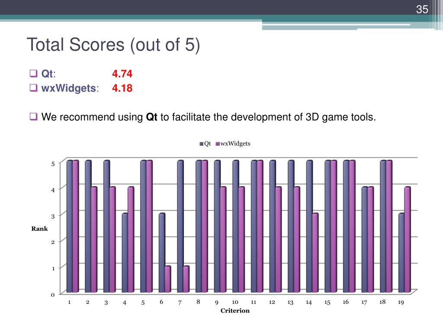Select the wxWidgets bar for criterion 2

(x=94, y=239)
